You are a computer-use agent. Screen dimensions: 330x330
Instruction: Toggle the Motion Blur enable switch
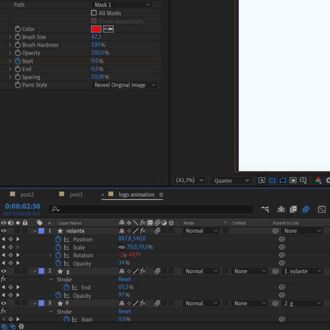pyautogui.click(x=306, y=209)
